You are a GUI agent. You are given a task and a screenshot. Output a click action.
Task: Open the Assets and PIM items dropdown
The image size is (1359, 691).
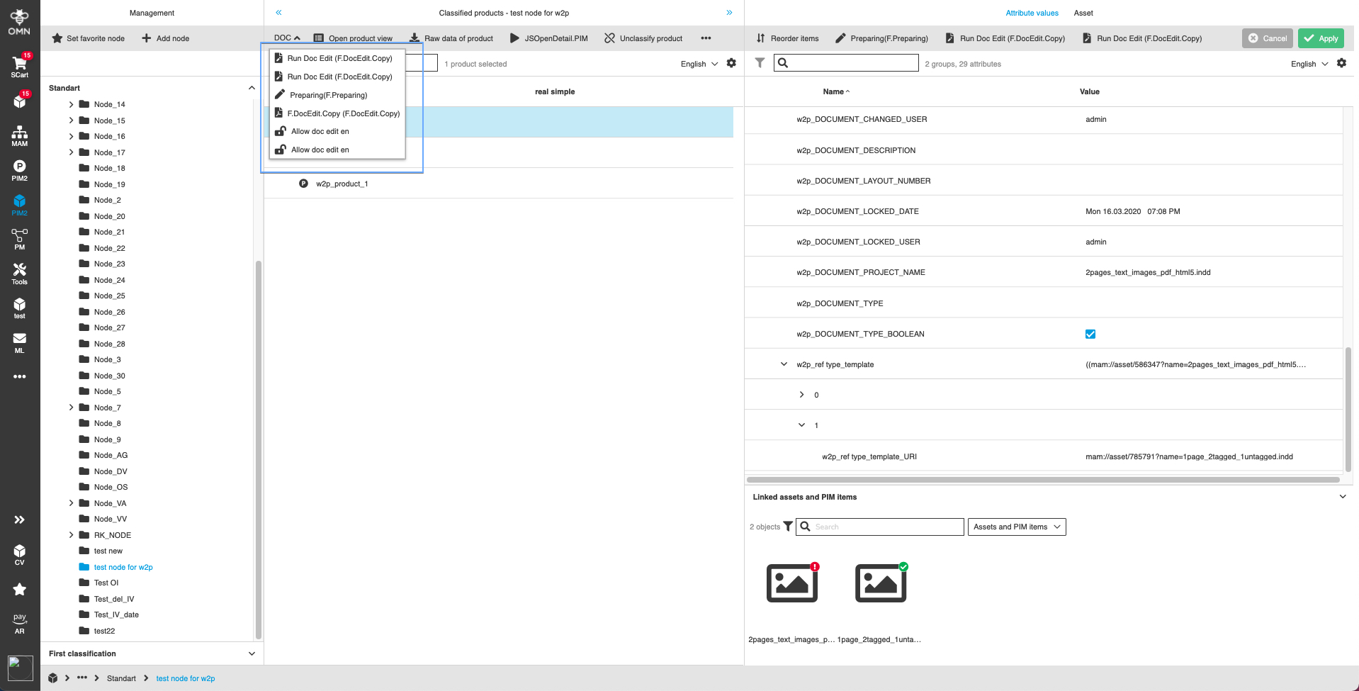(1017, 527)
